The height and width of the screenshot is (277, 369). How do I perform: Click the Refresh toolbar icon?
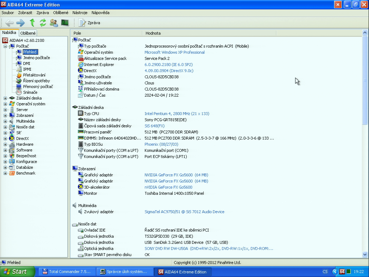[x=43, y=23]
